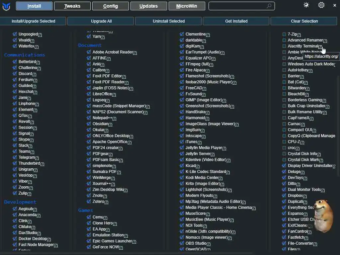Open the Cemu info (?) link
340x255 pixels.
point(105,218)
